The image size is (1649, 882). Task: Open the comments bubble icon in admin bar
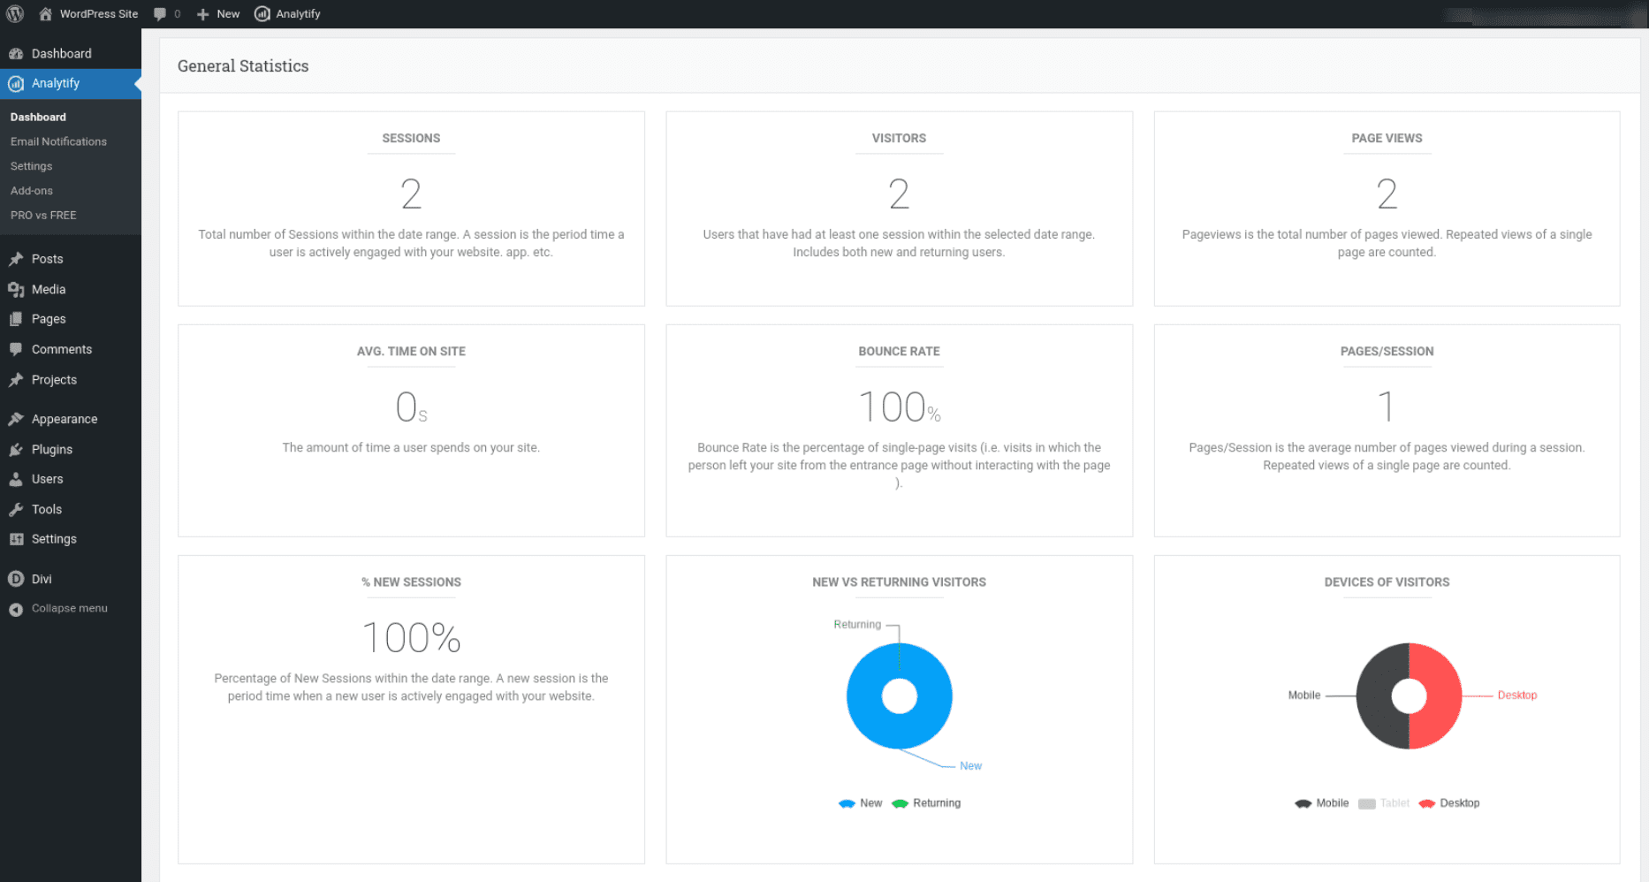point(160,14)
